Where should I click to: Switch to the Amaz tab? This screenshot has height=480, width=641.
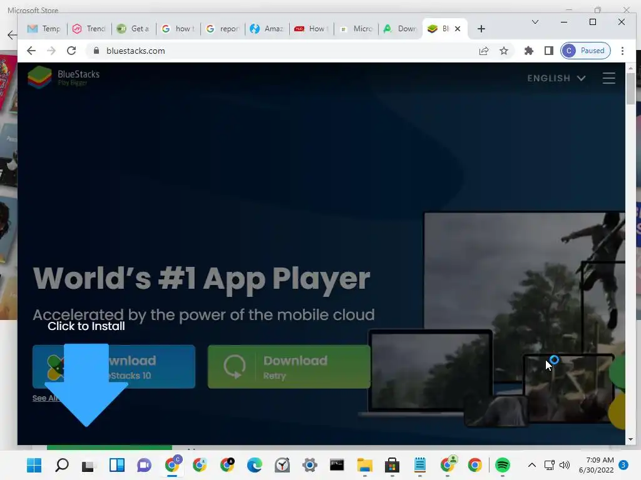pos(267,29)
